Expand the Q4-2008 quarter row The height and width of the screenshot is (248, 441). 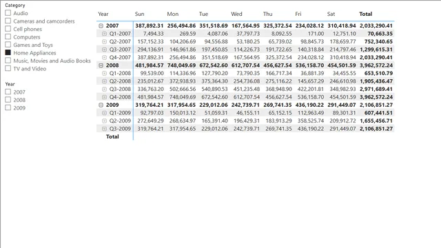tap(104, 97)
